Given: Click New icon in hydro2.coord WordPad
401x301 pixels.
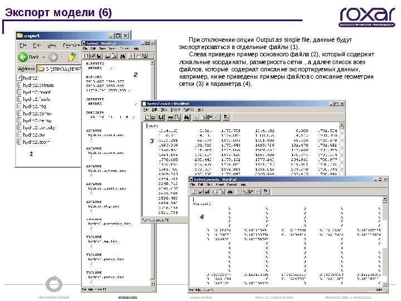Looking at the screenshot, I should click(x=147, y=117).
